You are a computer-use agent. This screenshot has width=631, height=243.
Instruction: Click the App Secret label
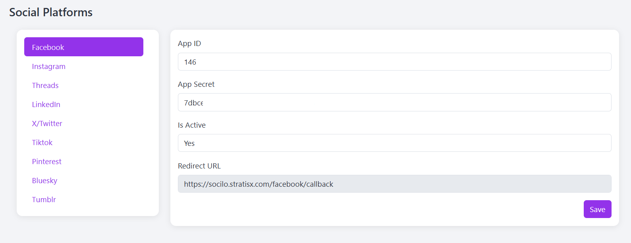click(196, 84)
